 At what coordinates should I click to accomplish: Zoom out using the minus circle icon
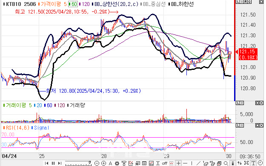pos(97,163)
